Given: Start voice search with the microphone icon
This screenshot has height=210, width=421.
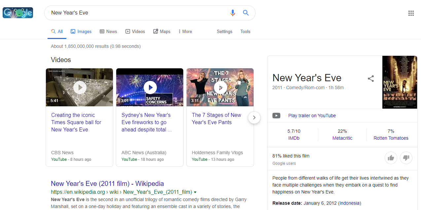Looking at the screenshot, I should coord(233,13).
